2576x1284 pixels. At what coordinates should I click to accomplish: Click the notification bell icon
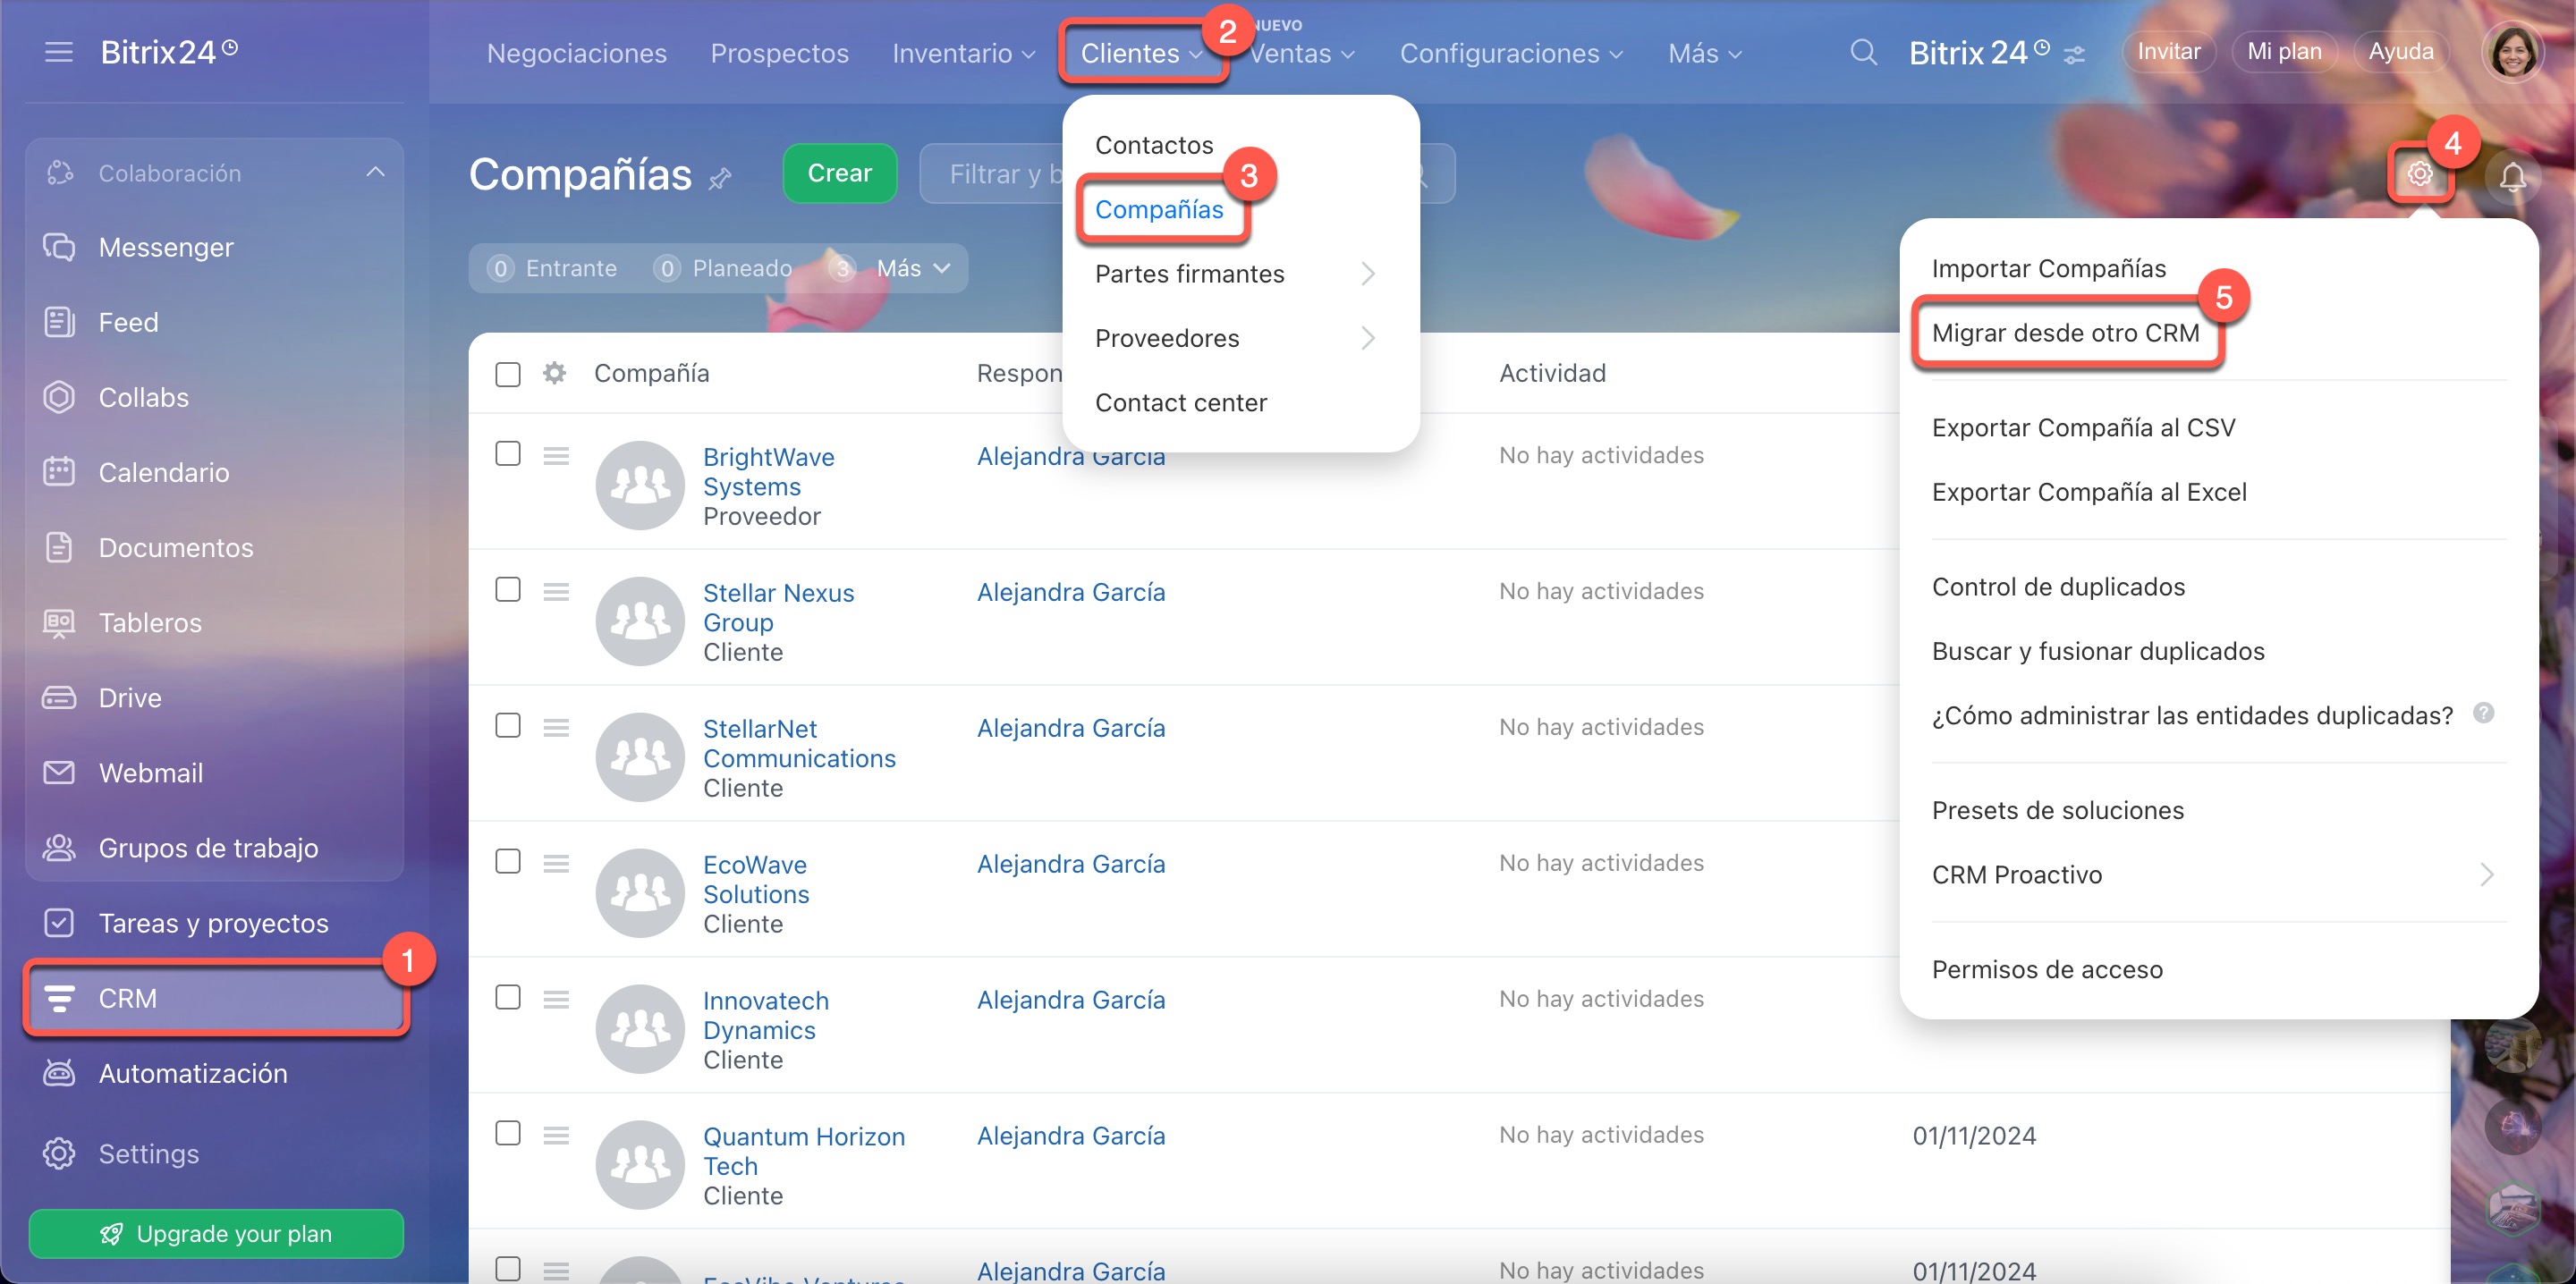[2512, 177]
